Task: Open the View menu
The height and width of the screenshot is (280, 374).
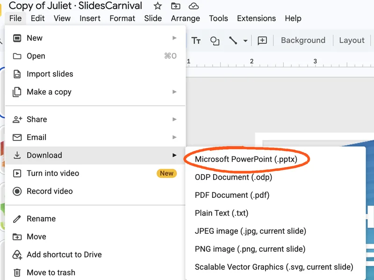Action: click(62, 18)
